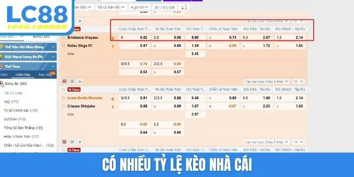
Task: Select the 0.57 under odds
Action: (x=168, y=72)
